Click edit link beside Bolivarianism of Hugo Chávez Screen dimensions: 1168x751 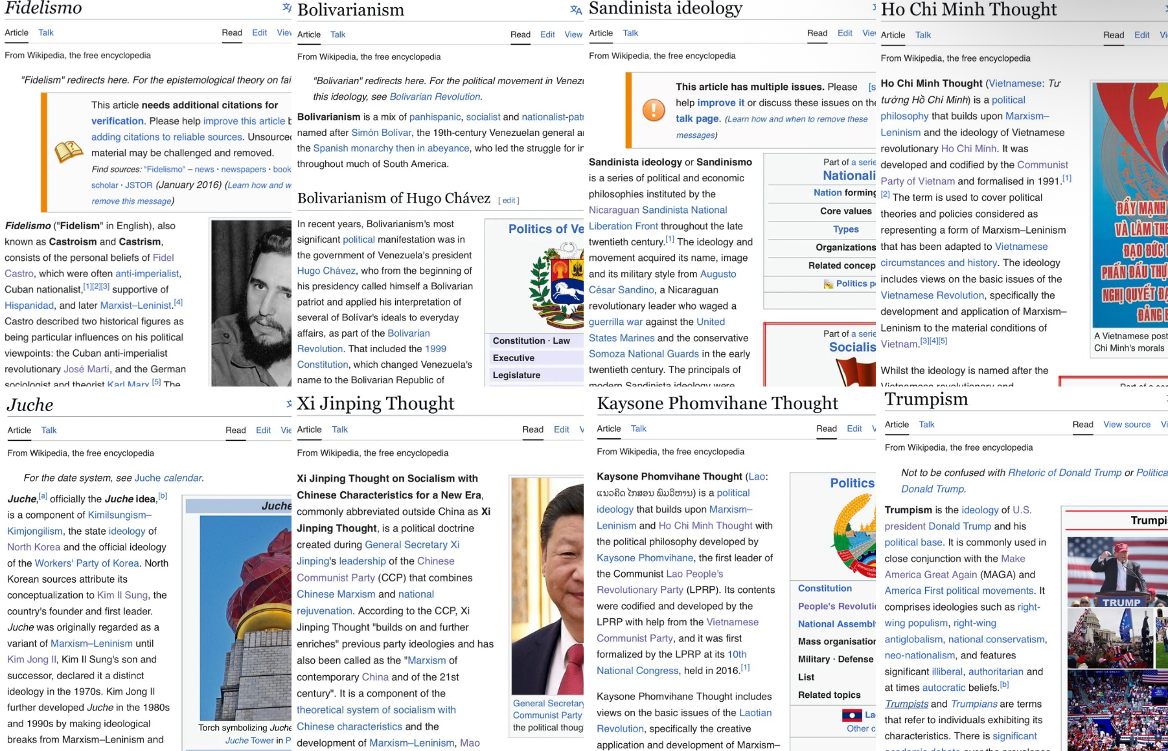pos(509,201)
